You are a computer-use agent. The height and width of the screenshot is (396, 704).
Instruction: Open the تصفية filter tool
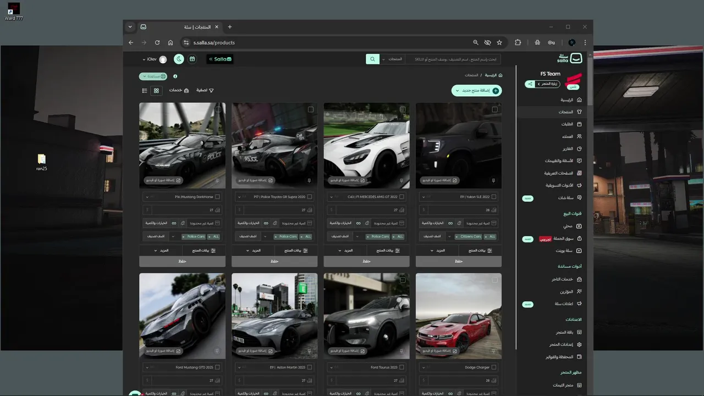coord(205,90)
